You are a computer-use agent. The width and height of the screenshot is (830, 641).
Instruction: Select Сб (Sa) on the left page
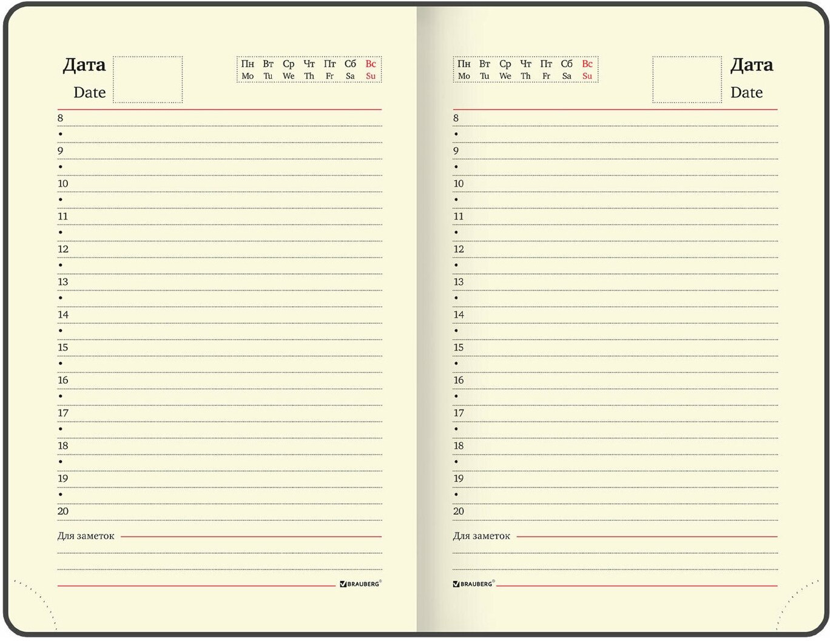(x=350, y=70)
